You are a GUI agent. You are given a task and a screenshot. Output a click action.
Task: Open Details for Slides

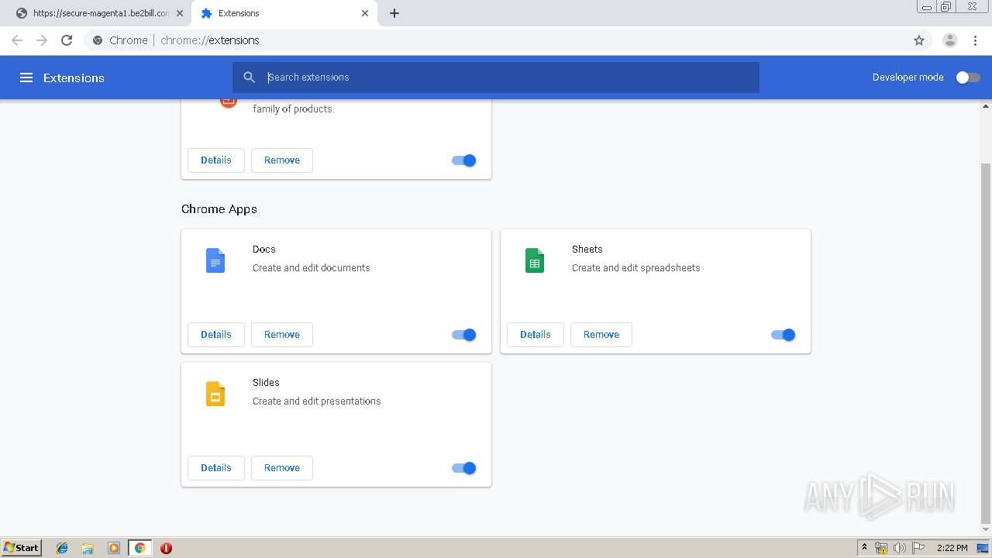pos(216,468)
